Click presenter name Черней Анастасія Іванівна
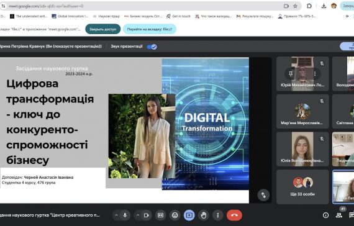 coord(48,178)
